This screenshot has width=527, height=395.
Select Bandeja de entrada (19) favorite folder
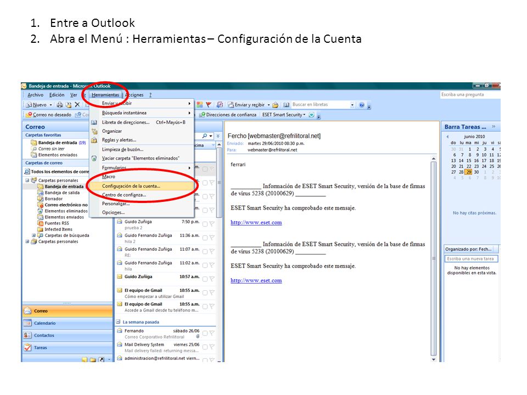click(x=59, y=143)
